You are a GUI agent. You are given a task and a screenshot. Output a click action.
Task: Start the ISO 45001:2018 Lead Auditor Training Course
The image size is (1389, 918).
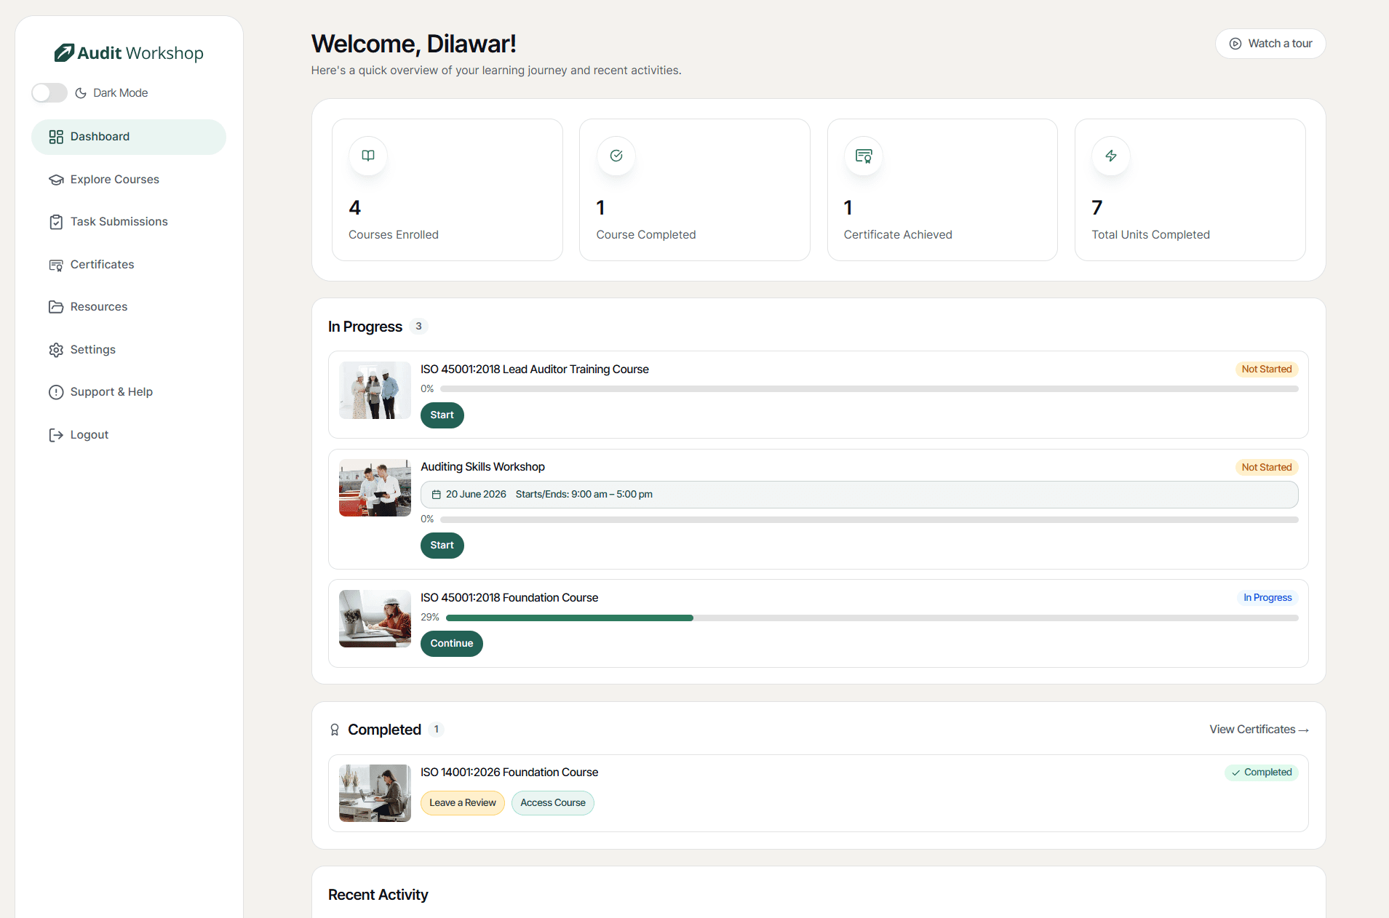point(442,415)
